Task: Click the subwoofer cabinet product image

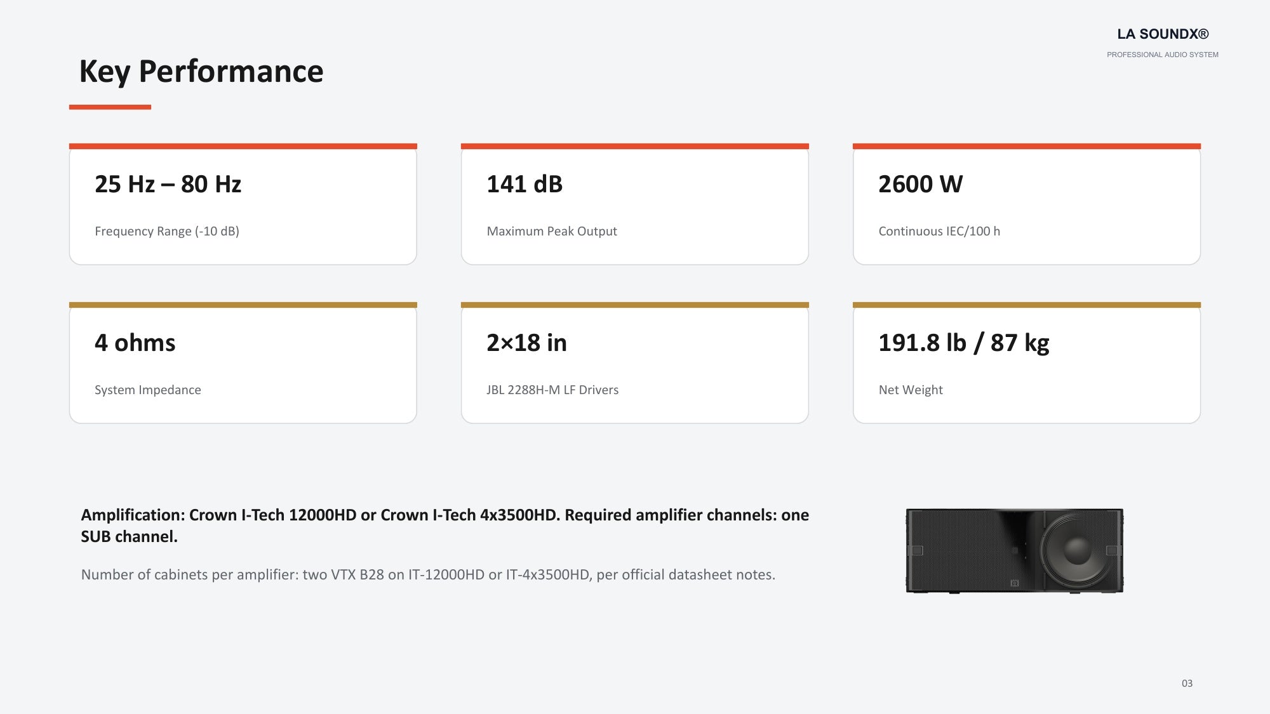Action: coord(1015,551)
